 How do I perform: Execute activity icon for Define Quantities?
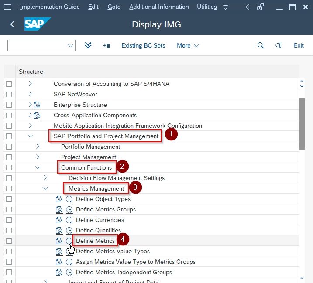pyautogui.click(x=69, y=230)
